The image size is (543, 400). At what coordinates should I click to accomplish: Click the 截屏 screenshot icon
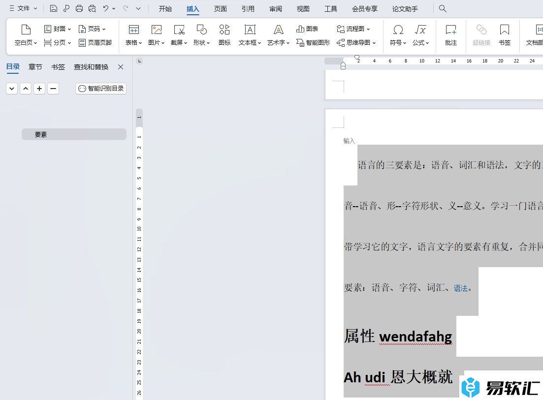[179, 30]
